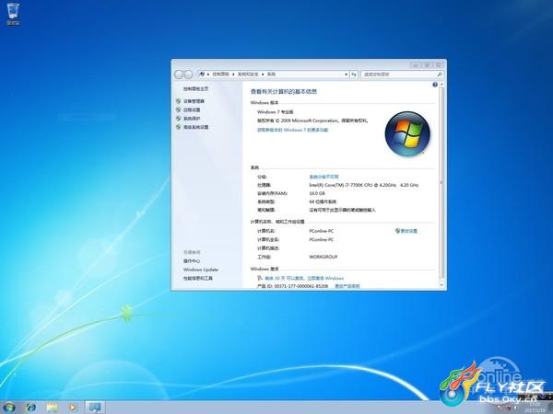Open 性能信息和工具 link in sidebar
The height and width of the screenshot is (414, 553).
click(198, 278)
